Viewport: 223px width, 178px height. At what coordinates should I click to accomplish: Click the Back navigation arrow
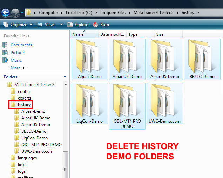tap(5, 13)
